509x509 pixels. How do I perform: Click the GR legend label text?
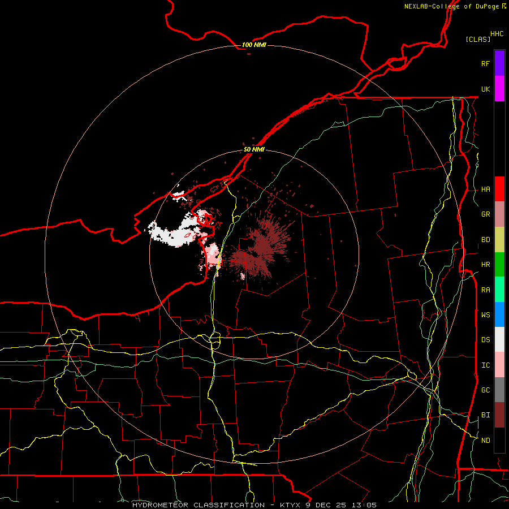(x=486, y=214)
